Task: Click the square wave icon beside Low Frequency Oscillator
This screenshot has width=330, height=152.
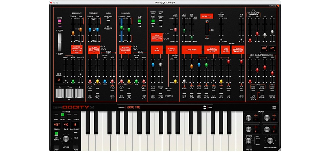Action: click(x=166, y=39)
